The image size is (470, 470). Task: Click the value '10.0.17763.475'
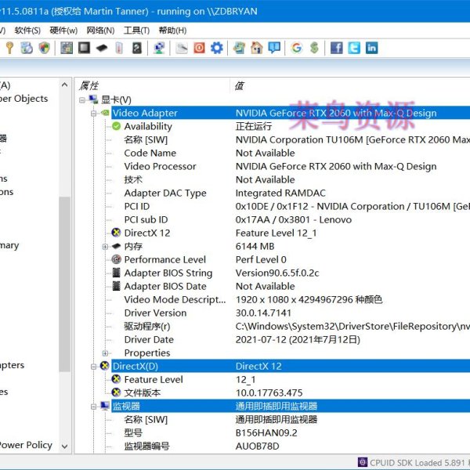[269, 392]
